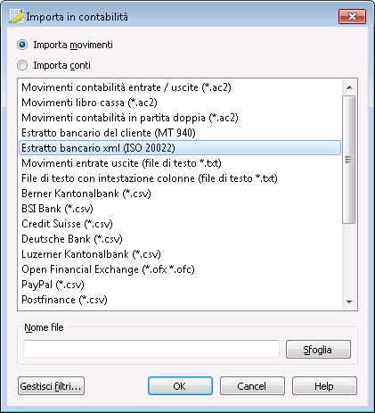
Task: Click the list scroll up arrow
Action: click(349, 87)
